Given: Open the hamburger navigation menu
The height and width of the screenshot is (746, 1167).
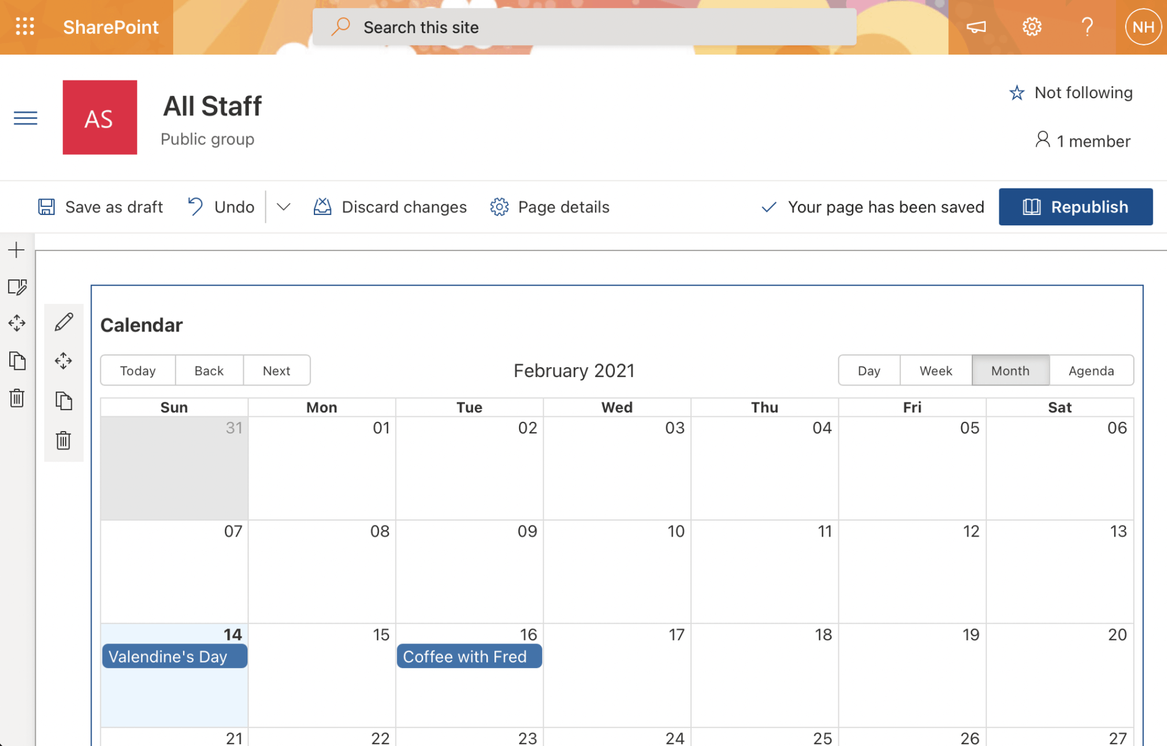Looking at the screenshot, I should [x=25, y=118].
